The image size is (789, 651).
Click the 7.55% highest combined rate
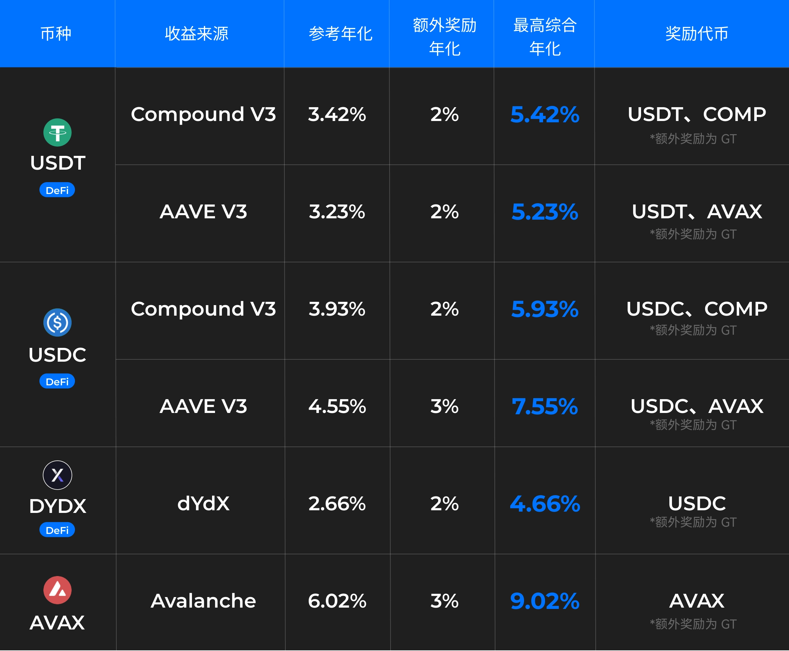coord(545,406)
